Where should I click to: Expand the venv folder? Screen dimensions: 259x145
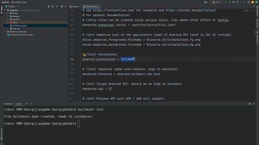[x=8, y=23]
